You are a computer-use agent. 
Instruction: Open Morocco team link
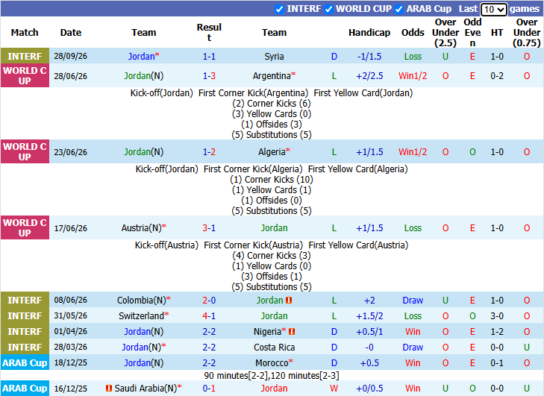(272, 362)
